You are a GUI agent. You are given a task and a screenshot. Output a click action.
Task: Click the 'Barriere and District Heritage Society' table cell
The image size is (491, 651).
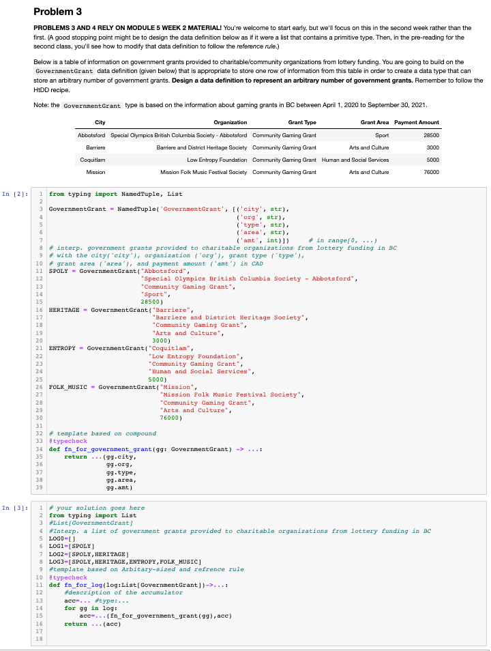(202, 147)
